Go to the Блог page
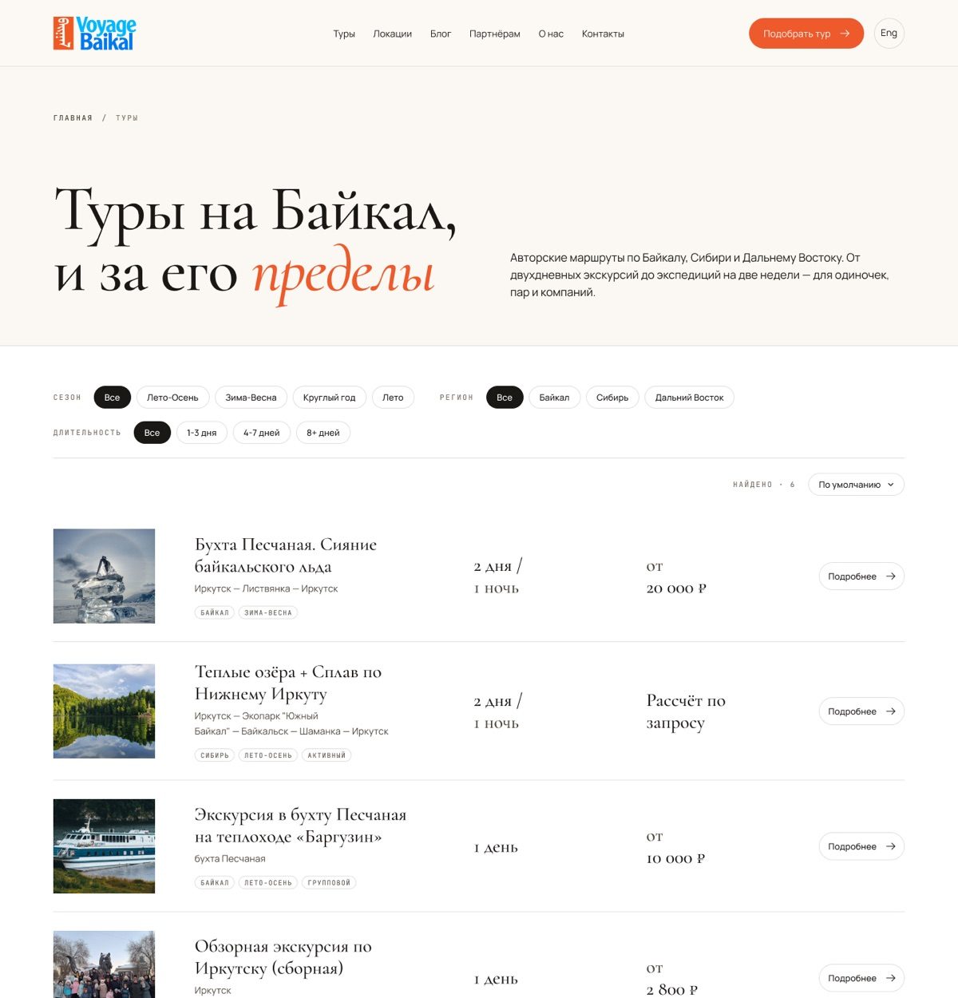The height and width of the screenshot is (998, 958). point(441,34)
